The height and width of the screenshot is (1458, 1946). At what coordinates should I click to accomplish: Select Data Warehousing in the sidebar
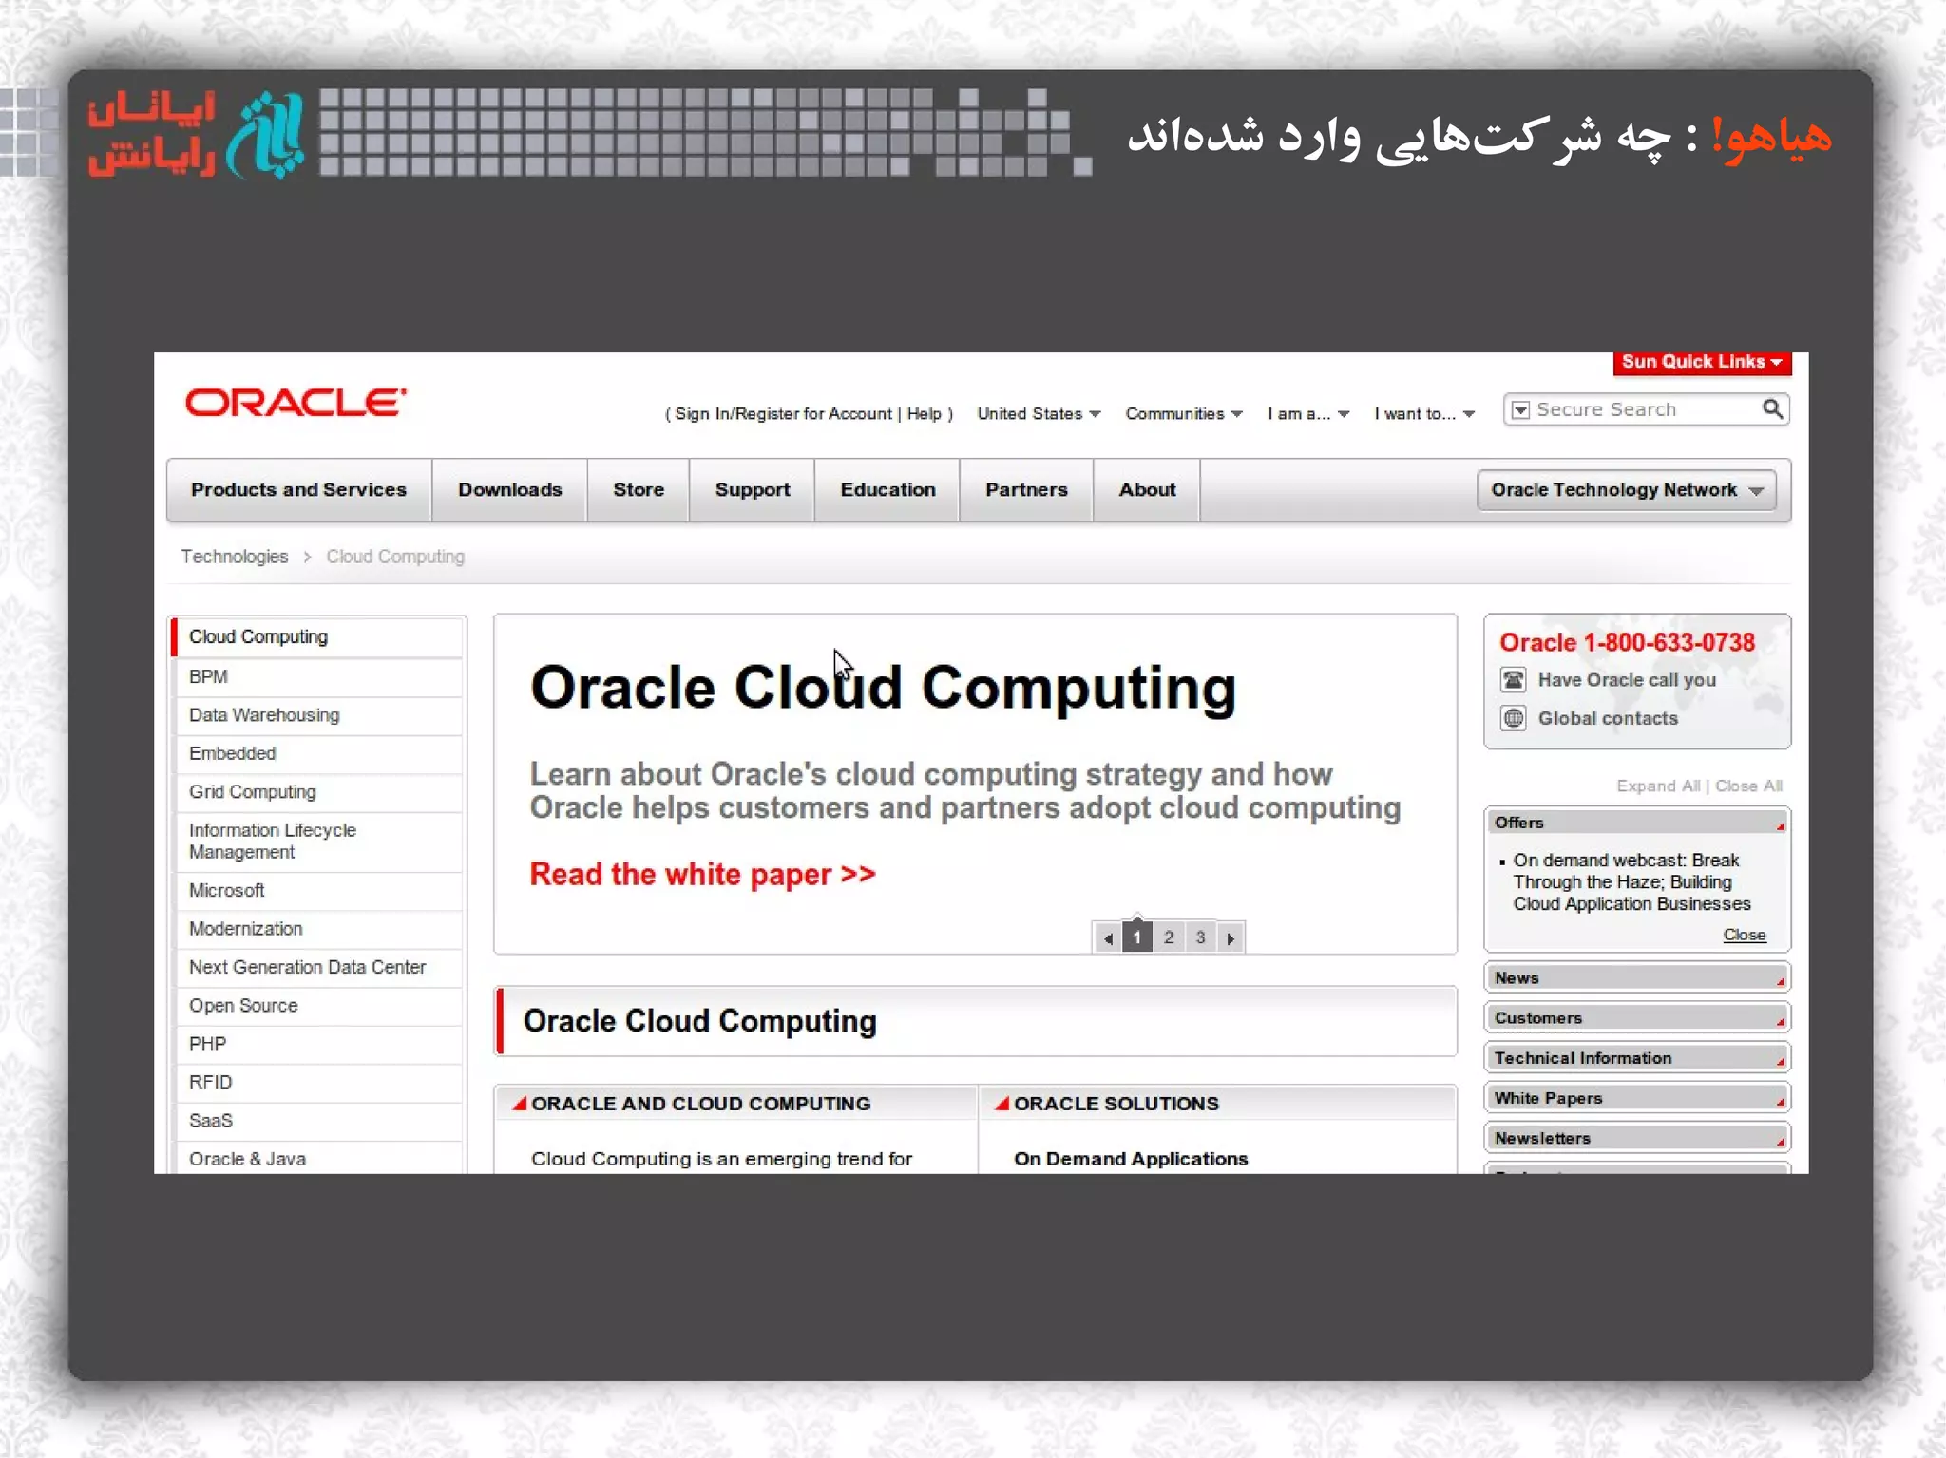pyautogui.click(x=264, y=715)
